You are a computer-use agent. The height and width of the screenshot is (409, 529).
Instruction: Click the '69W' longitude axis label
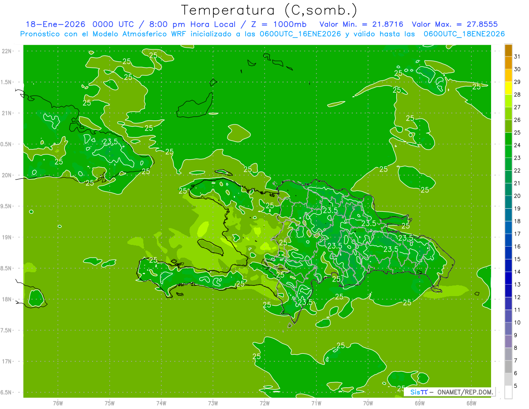pyautogui.click(x=420, y=403)
